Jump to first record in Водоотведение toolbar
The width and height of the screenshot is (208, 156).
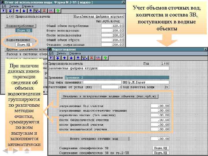[58, 58]
